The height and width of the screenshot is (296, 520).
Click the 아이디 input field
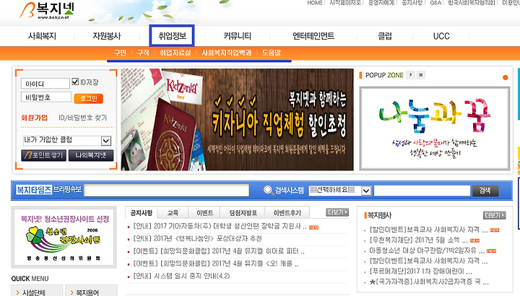pos(45,84)
